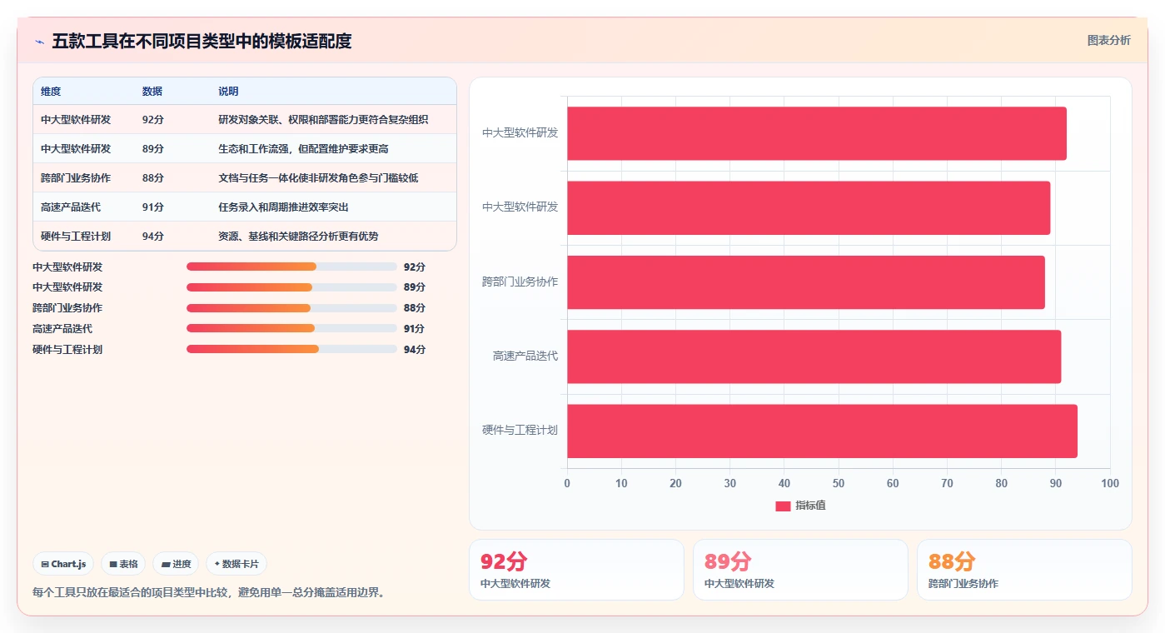Open the 图表分析 label at top right

[x=1109, y=40]
